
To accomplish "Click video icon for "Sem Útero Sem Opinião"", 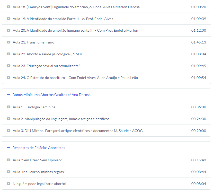I will coord(8,160).
